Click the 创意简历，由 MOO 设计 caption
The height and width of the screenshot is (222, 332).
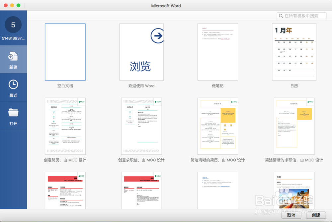65,160
